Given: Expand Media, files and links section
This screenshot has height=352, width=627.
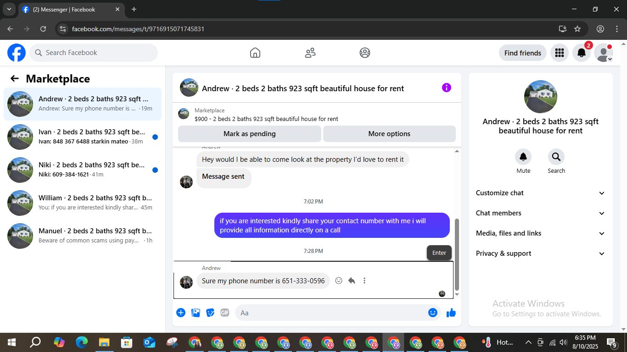Looking at the screenshot, I should pos(541,233).
